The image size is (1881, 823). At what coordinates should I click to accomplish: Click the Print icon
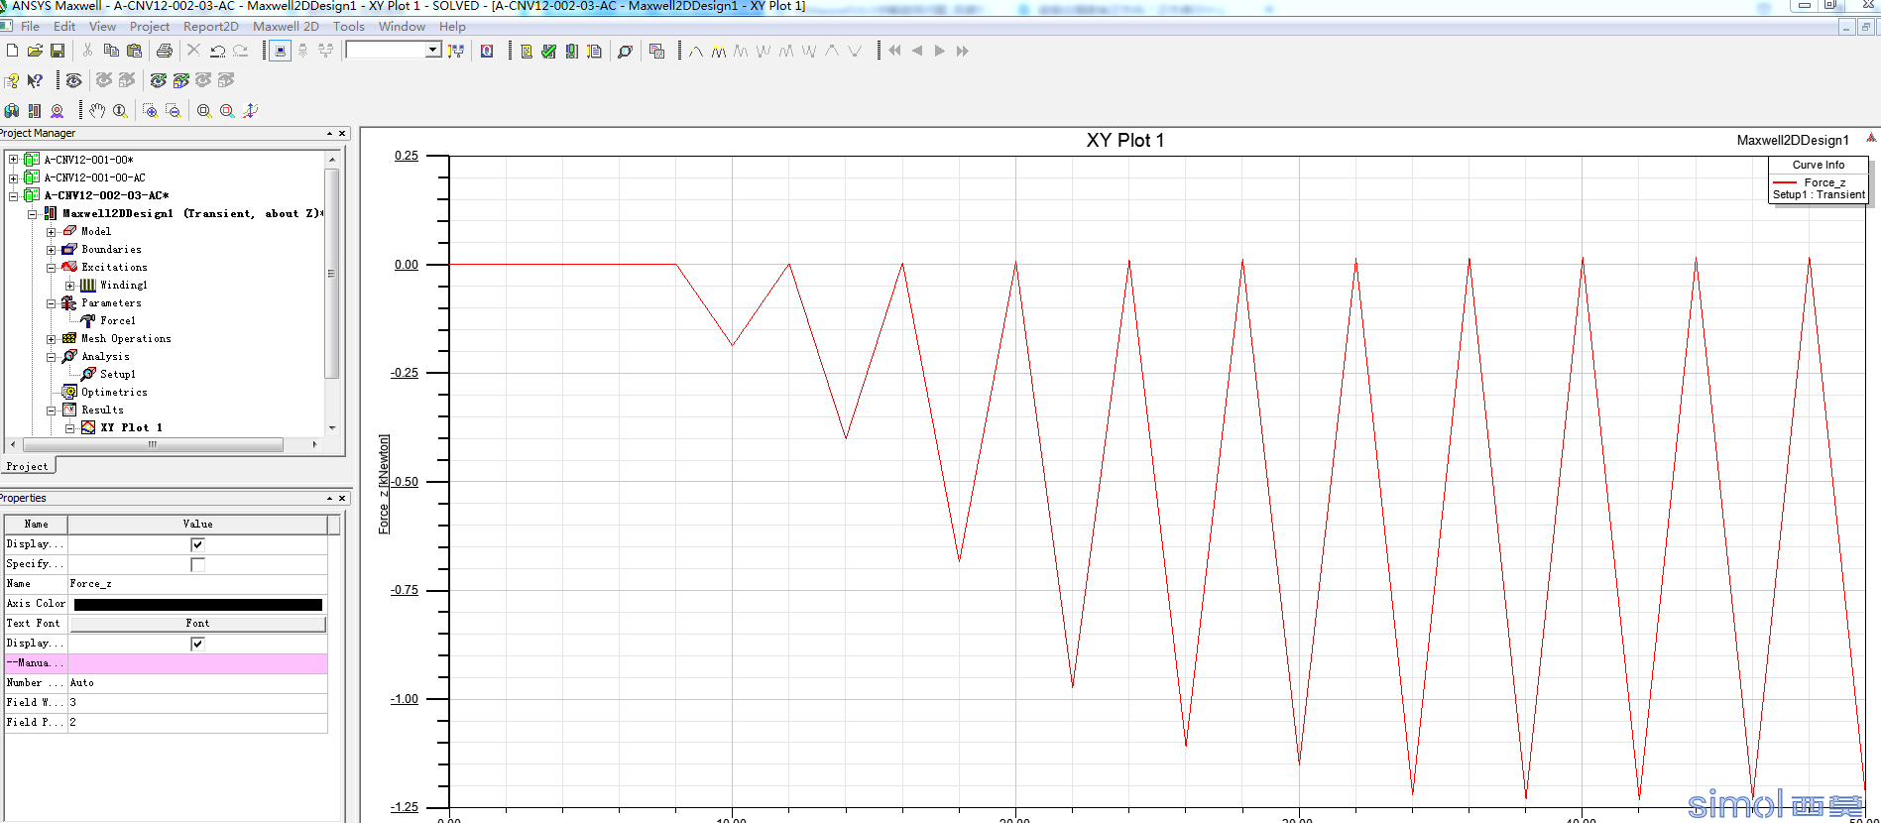coord(165,51)
